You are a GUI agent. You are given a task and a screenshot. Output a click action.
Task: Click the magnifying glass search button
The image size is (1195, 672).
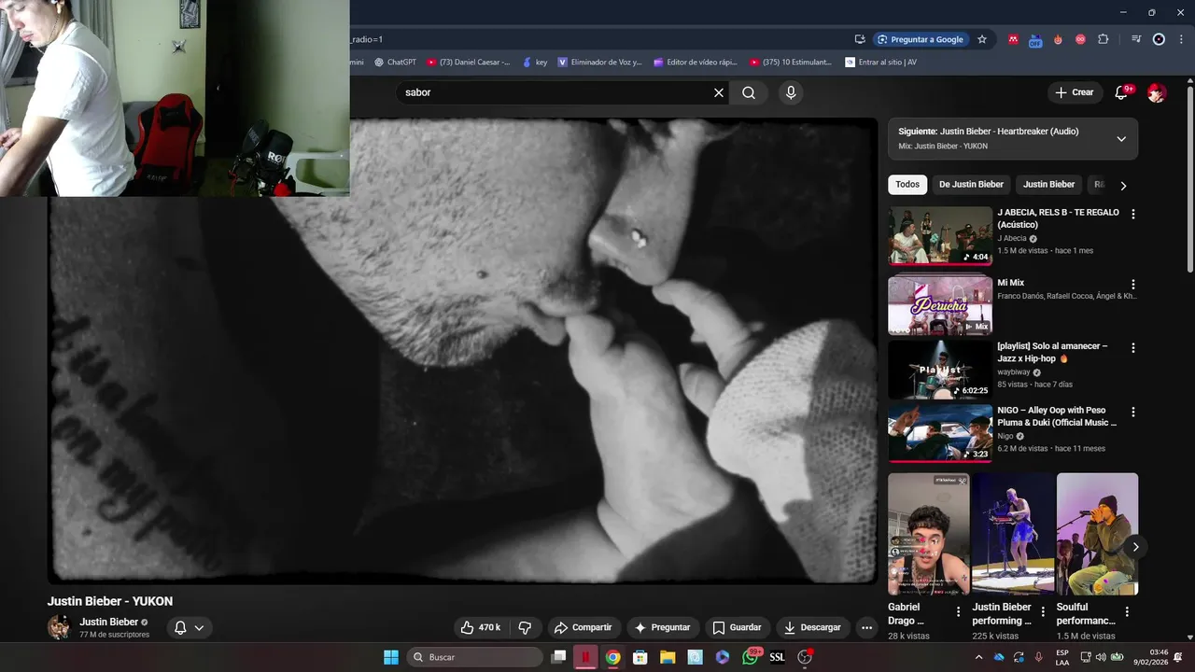click(749, 92)
